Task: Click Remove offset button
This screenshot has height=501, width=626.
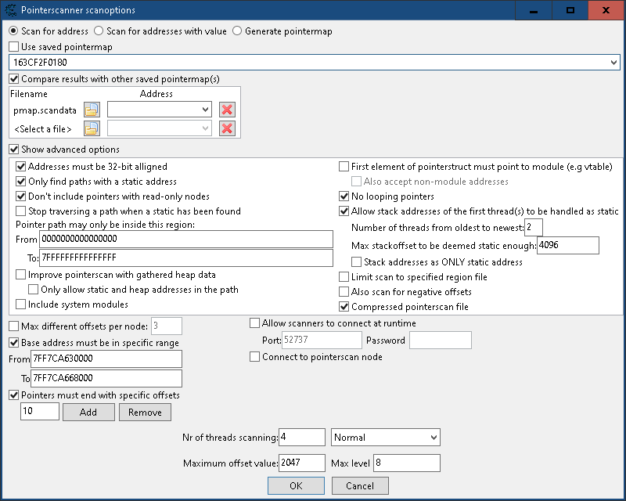Action: point(145,412)
